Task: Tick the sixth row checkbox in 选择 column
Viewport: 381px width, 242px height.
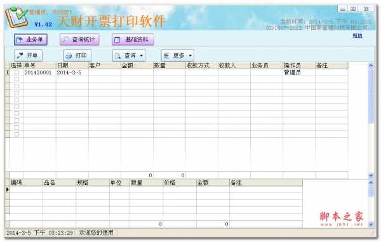Action: point(17,107)
